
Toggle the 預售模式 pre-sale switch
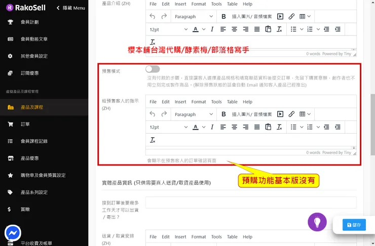coord(153,69)
